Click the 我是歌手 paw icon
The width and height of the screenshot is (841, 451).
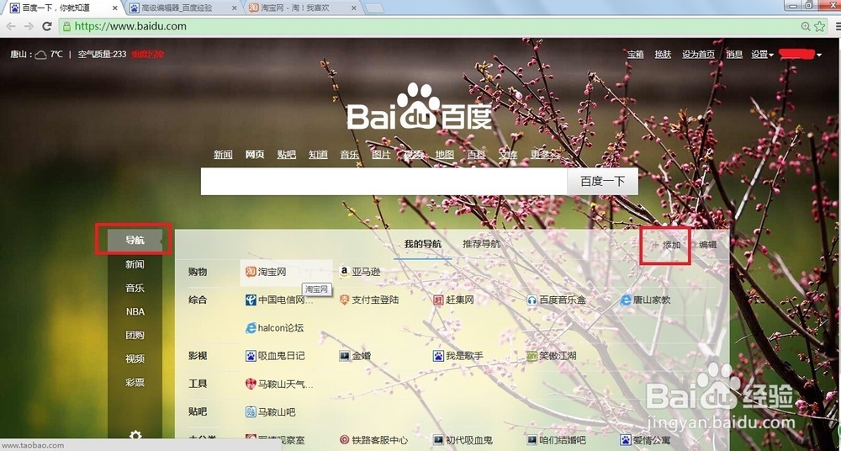coord(438,355)
